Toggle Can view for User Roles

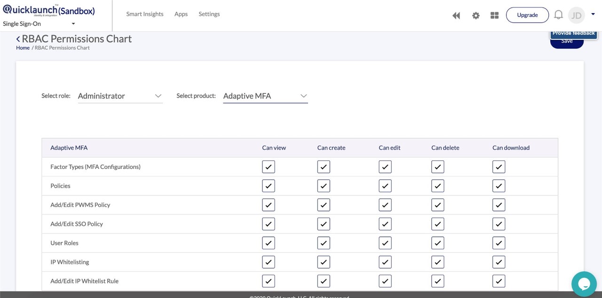(x=269, y=243)
